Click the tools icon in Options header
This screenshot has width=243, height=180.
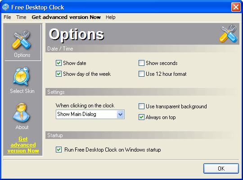click(x=229, y=33)
